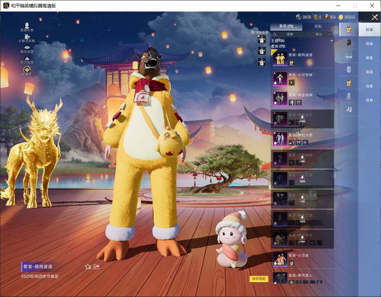Open the 收藏家 collector badge icon
Image resolution: width=381 pixels, height=297 pixels.
(27, 70)
